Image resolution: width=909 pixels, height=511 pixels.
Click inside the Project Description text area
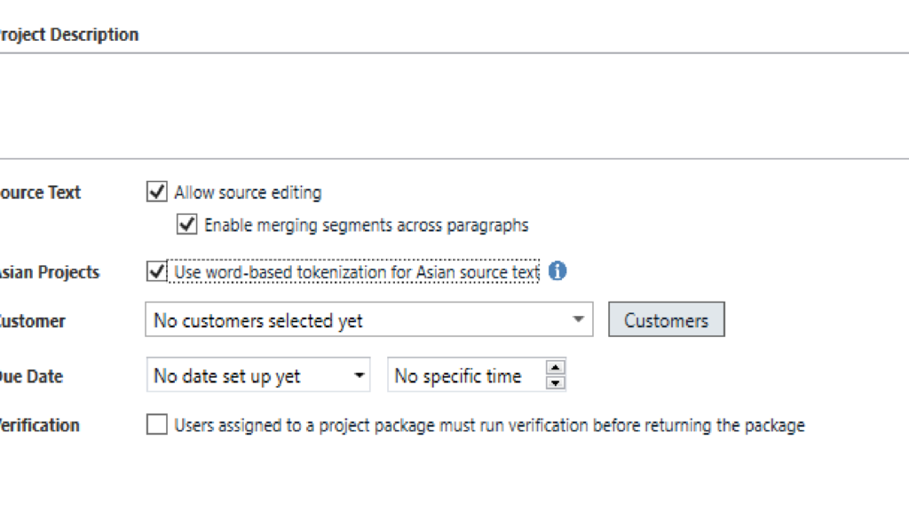pyautogui.click(x=444, y=106)
